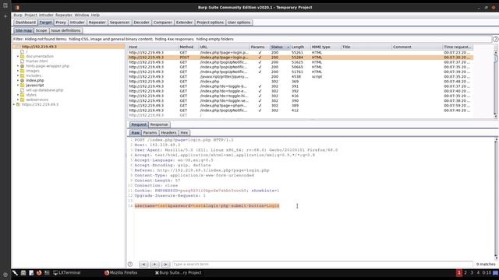Click the search help icon near search field
Viewport: 499px width, 280px height.
[x=130, y=264]
